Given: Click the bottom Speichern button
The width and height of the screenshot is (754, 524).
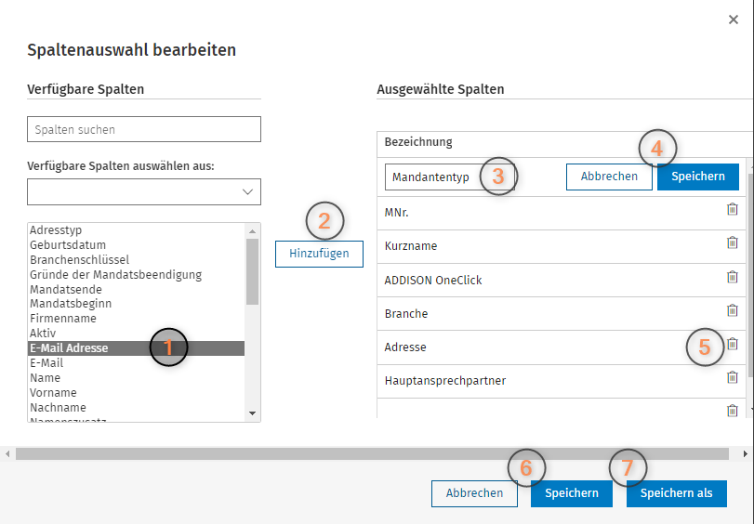Looking at the screenshot, I should [x=571, y=493].
